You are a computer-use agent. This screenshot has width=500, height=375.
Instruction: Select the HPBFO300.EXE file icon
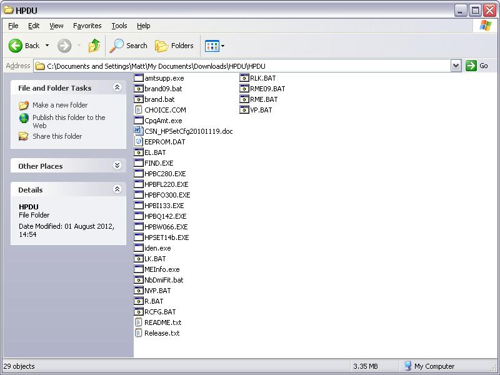(139, 195)
